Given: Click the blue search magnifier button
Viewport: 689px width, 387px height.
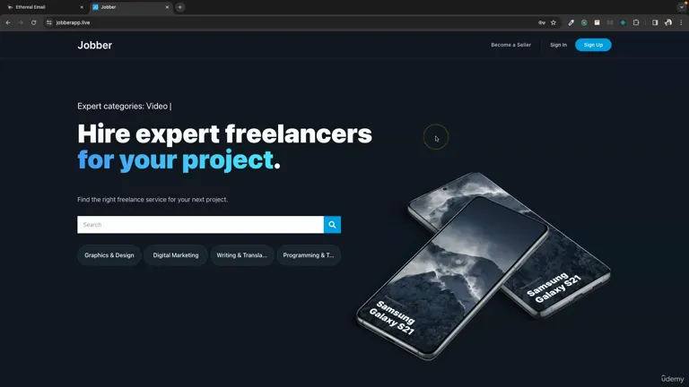Looking at the screenshot, I should pos(332,225).
